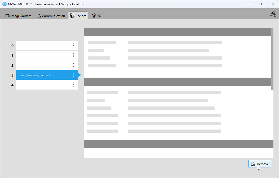Click the recipe details vertical scrollbar
The height and width of the screenshot is (178, 279).
tap(272, 59)
